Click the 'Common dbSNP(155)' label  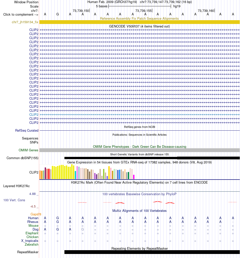pos(22,158)
